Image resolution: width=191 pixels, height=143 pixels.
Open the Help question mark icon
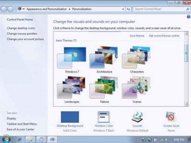click(188, 17)
